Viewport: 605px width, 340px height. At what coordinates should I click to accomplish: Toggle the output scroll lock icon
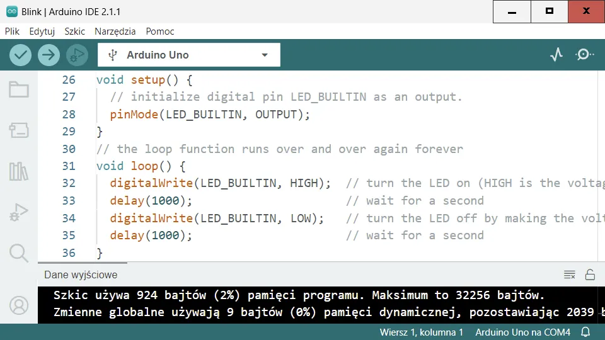click(x=590, y=275)
